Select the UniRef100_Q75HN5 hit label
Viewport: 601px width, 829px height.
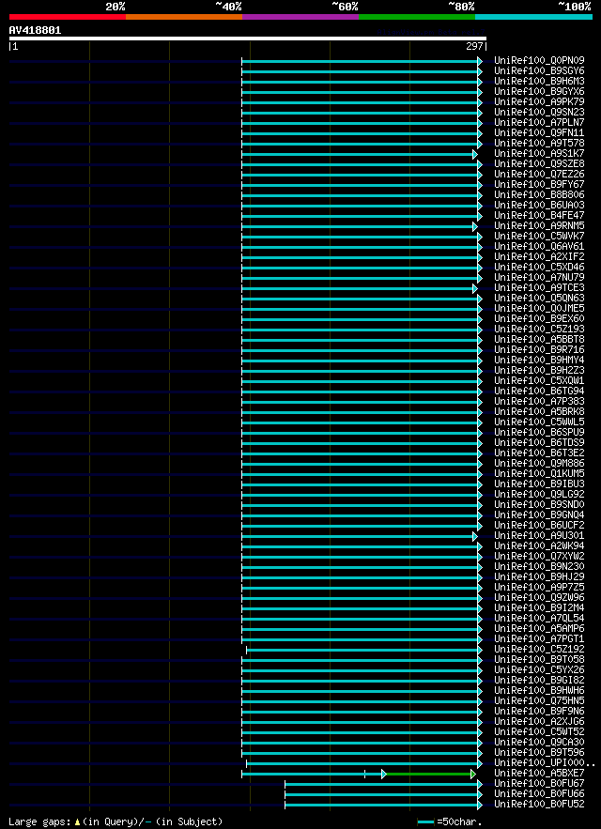[540, 700]
